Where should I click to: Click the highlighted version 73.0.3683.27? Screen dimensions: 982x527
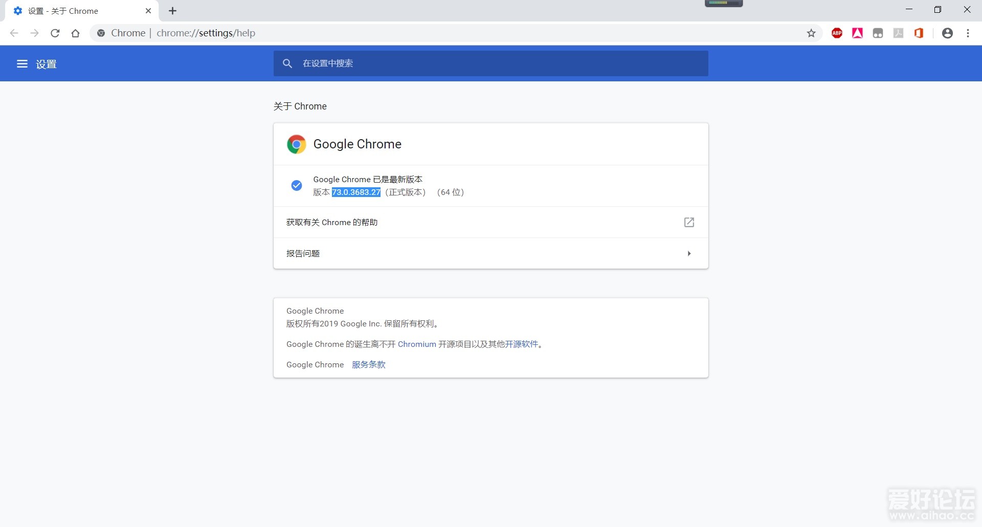(356, 192)
